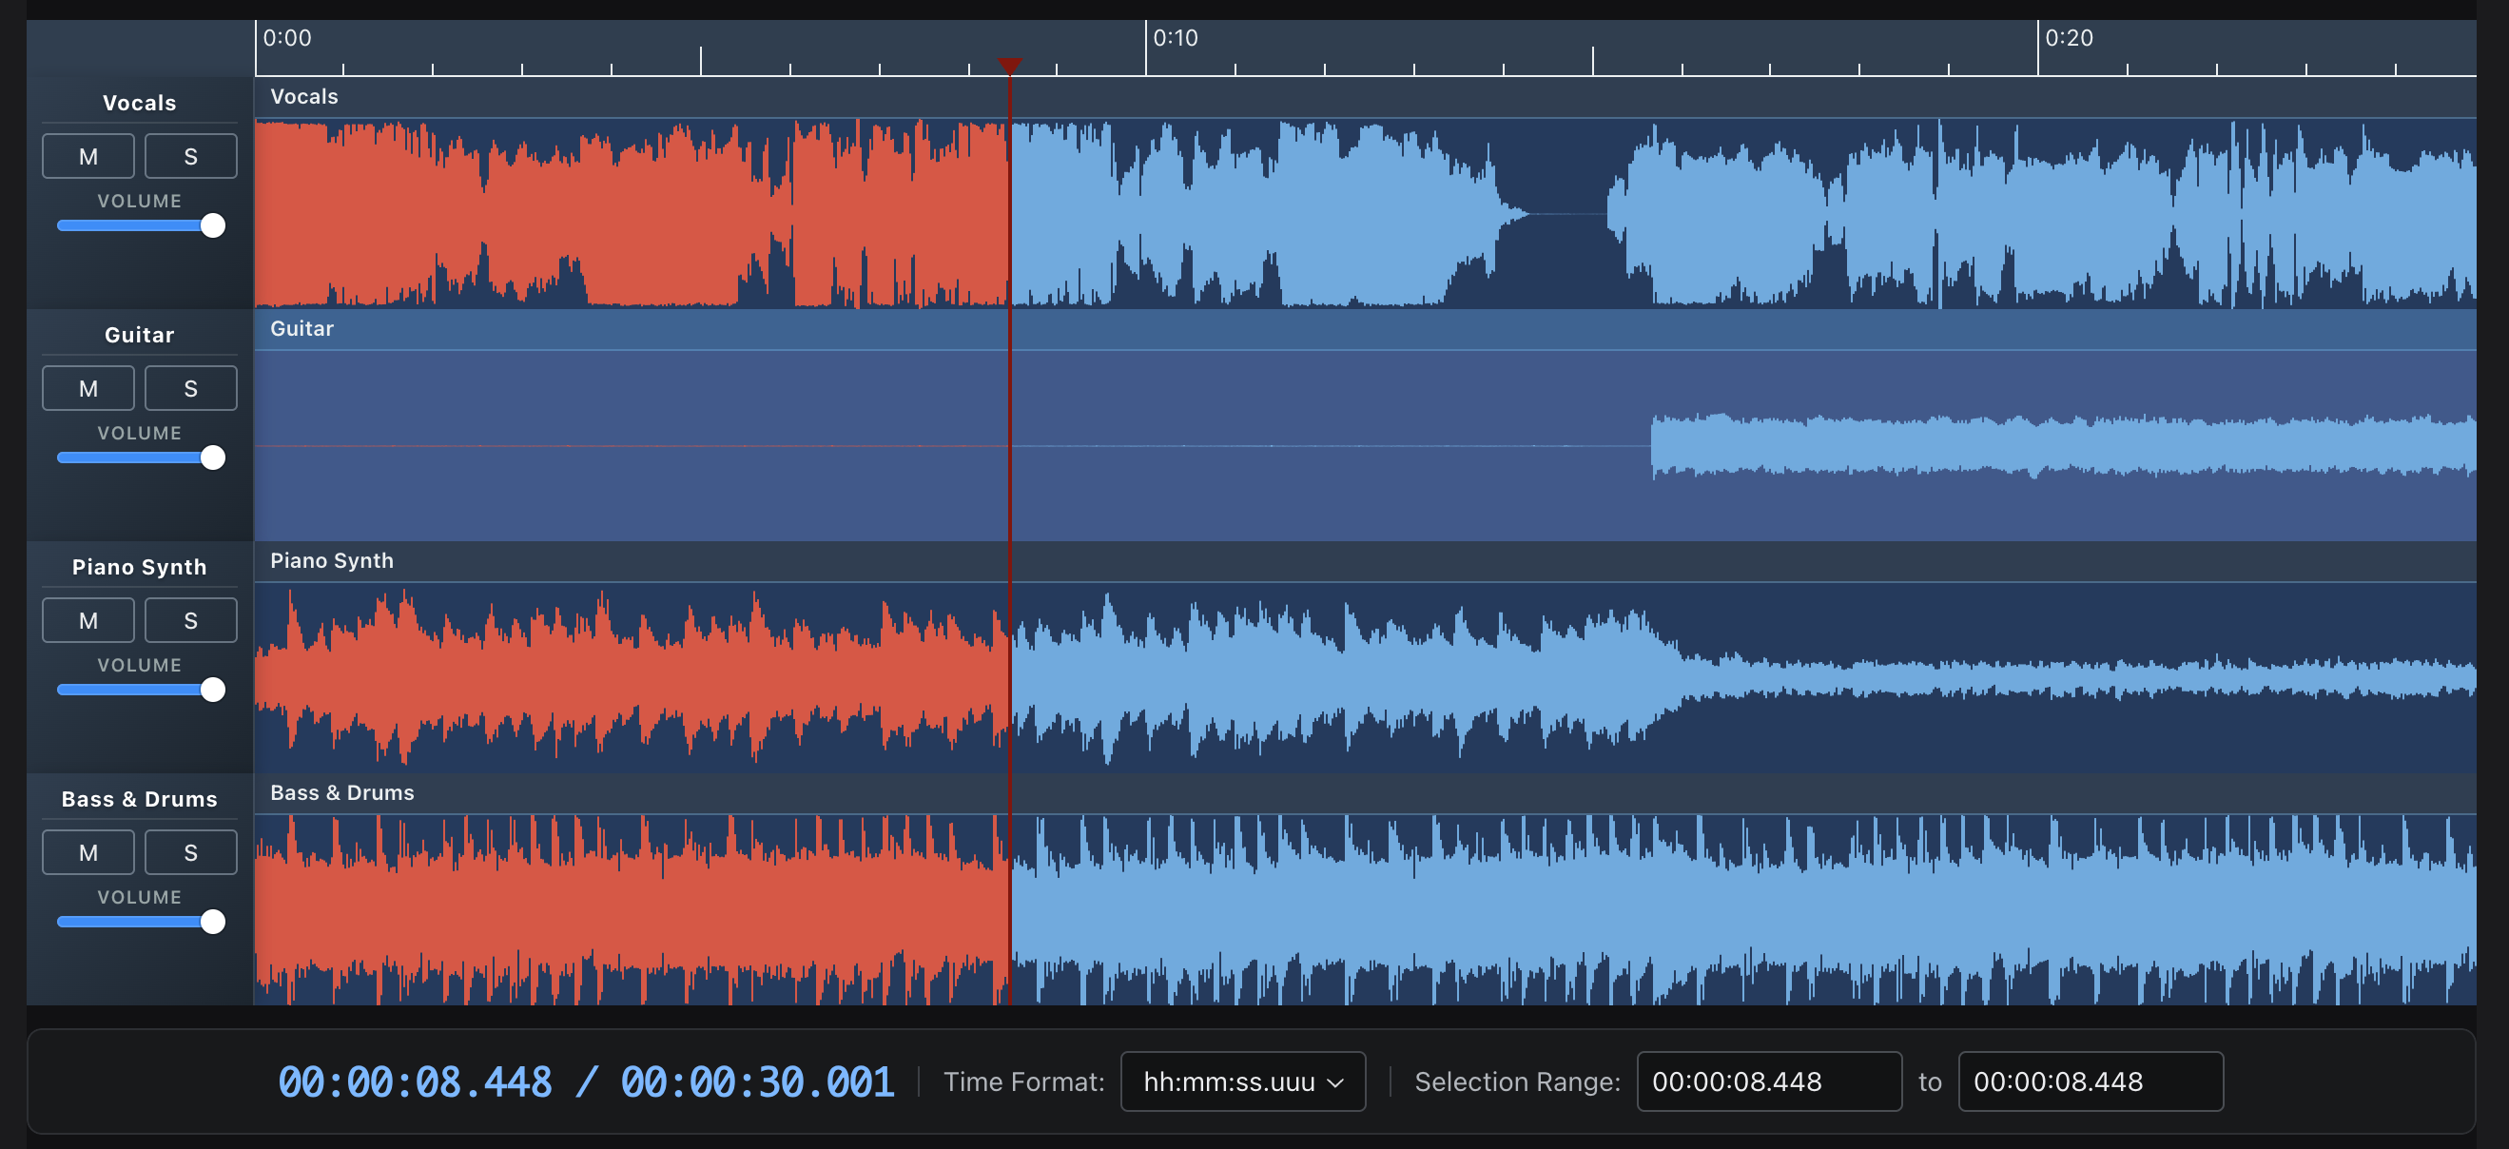Click the selection range end field

coord(2091,1081)
